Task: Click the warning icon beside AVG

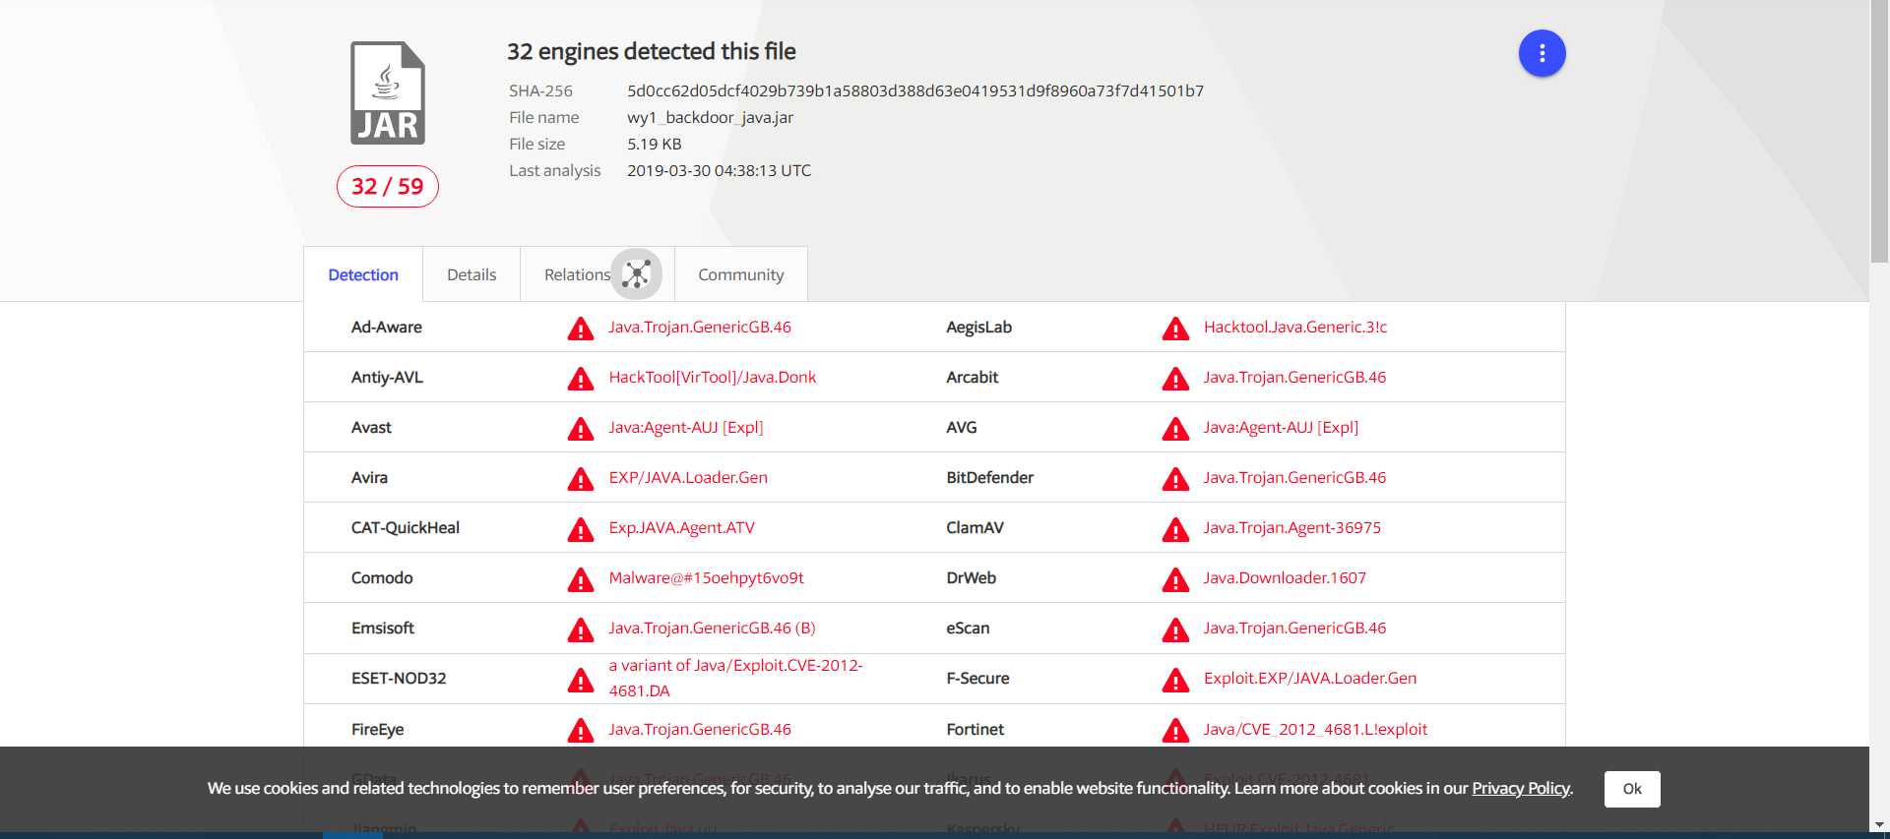Action: 1175,429
